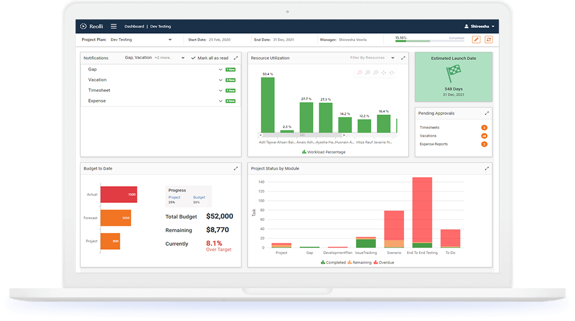Viewport: 575px width, 321px height.
Task: Click the orange refresh icon
Action: (489, 40)
